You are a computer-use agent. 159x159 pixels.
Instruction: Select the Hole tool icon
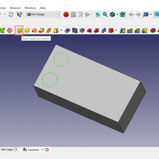75,30
